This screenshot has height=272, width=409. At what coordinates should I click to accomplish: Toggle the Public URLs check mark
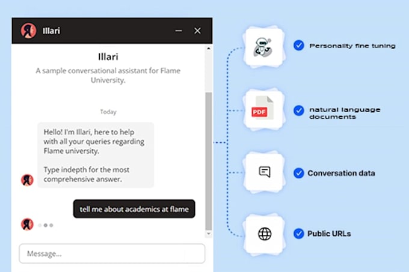tap(299, 234)
